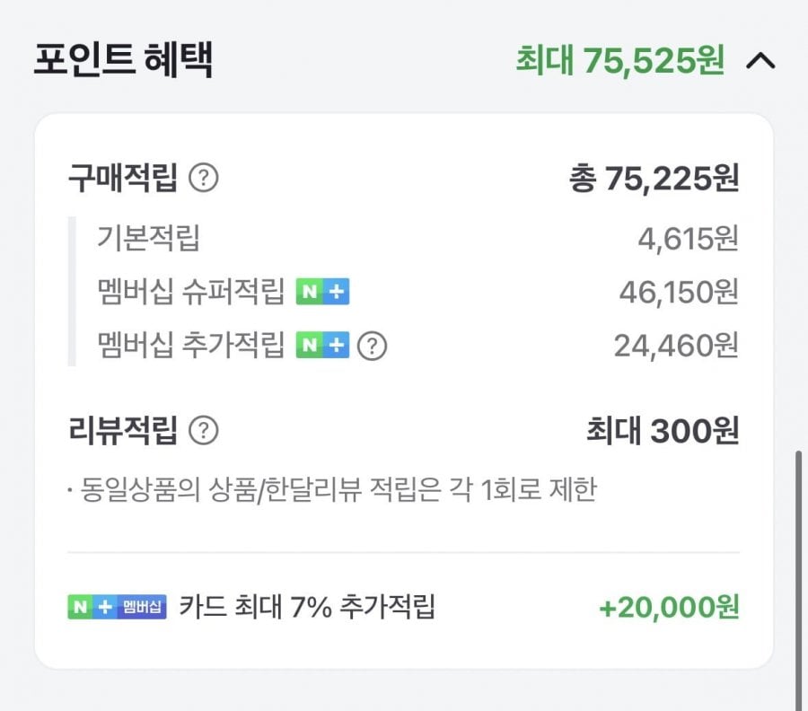
Task: Collapse the 포인트 혜택 section chevron
Action: click(x=760, y=61)
